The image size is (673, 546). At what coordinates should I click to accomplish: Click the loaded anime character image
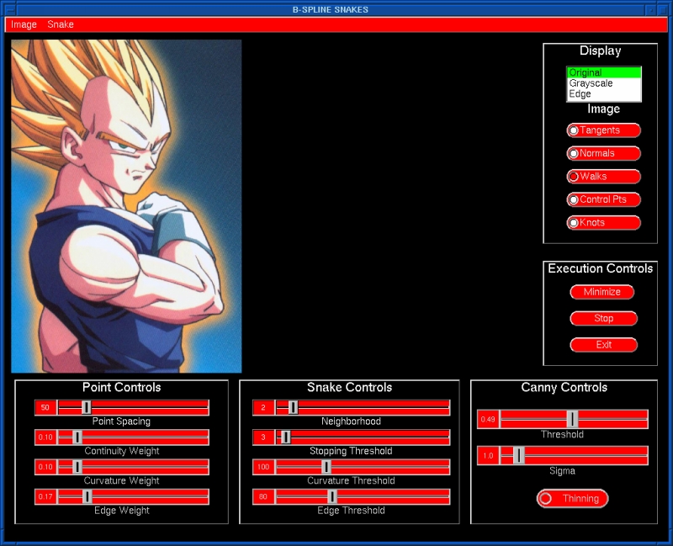[x=126, y=206]
